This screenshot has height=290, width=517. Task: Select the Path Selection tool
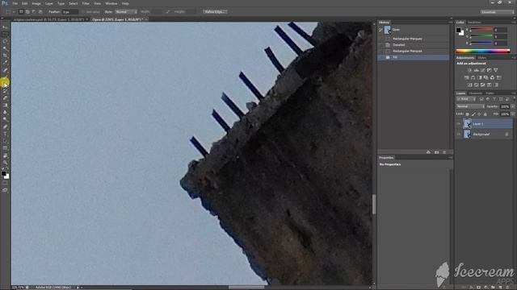point(5,141)
